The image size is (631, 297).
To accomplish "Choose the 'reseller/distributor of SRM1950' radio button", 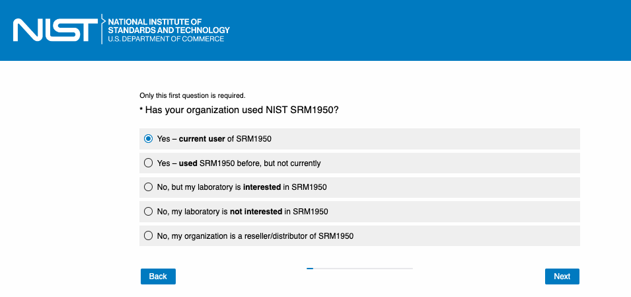I will pos(149,235).
